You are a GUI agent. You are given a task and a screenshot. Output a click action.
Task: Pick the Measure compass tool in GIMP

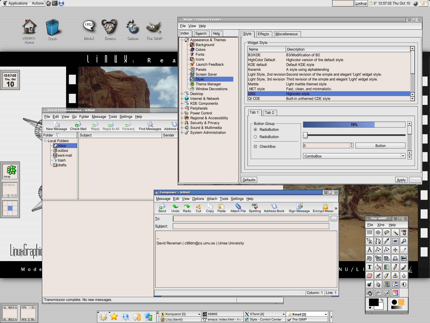pos(370,250)
